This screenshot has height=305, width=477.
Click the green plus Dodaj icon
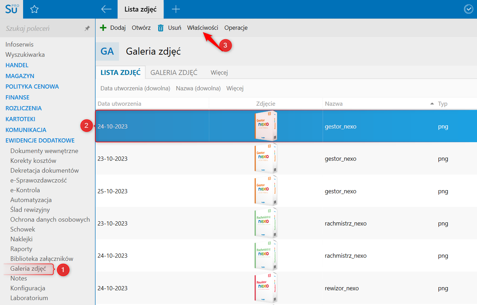pyautogui.click(x=103, y=28)
